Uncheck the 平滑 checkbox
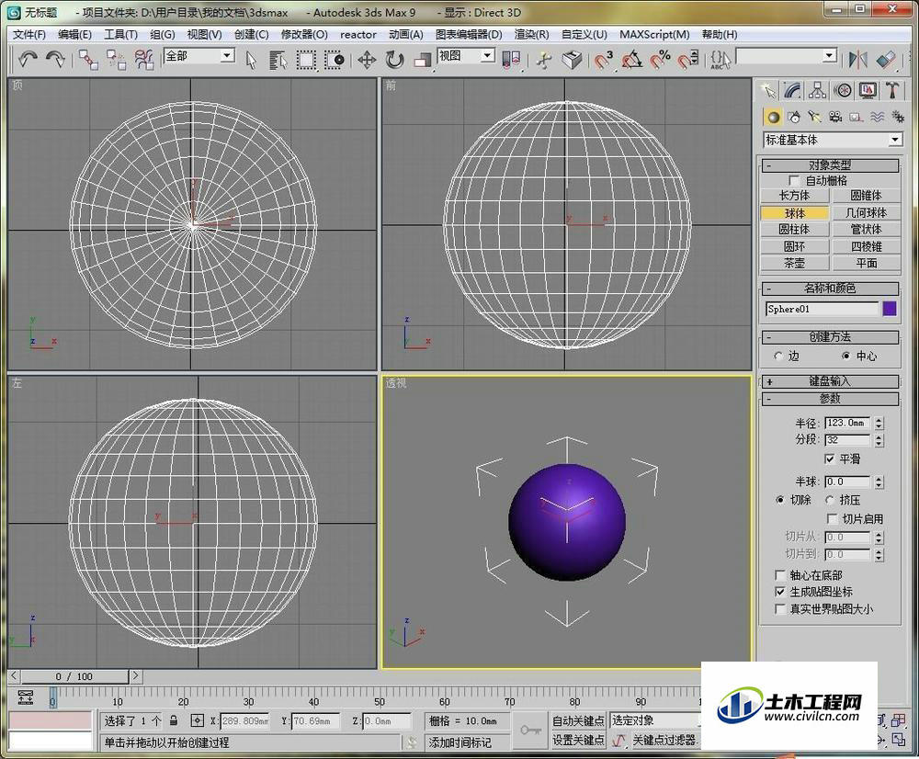Screen dimensions: 919x759 829,459
